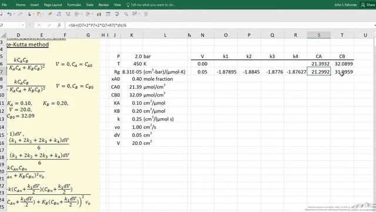Click the Spelling check mark icon

click(117, 14)
